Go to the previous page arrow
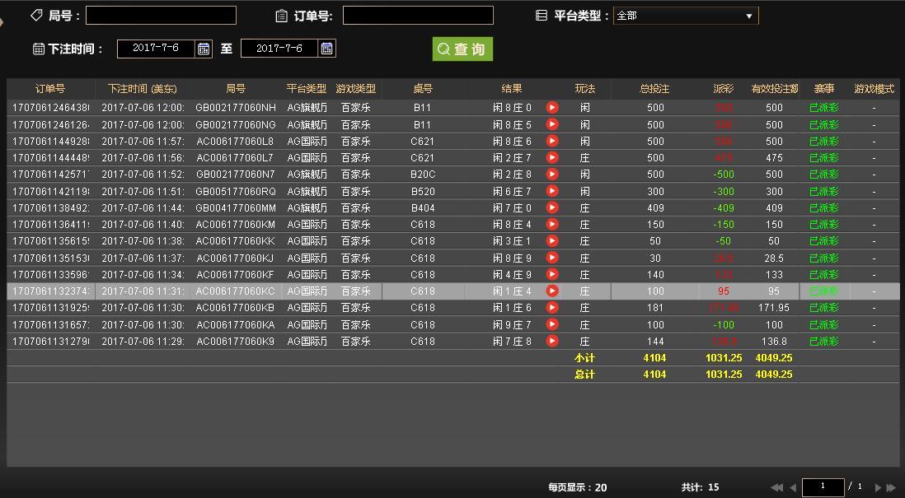Image resolution: width=905 pixels, height=498 pixels. 793,486
